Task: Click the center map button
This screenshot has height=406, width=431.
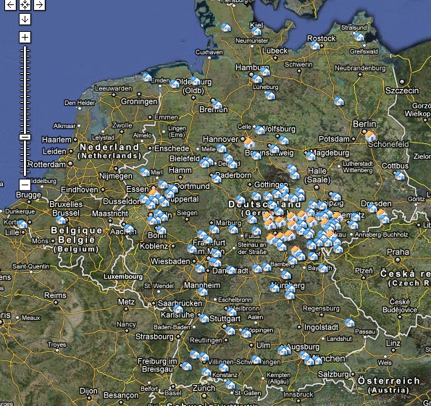Action: 25,4
